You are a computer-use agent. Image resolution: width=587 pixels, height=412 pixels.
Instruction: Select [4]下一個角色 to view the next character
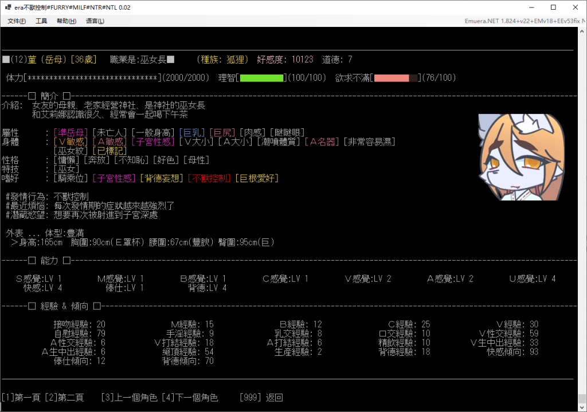[190, 398]
